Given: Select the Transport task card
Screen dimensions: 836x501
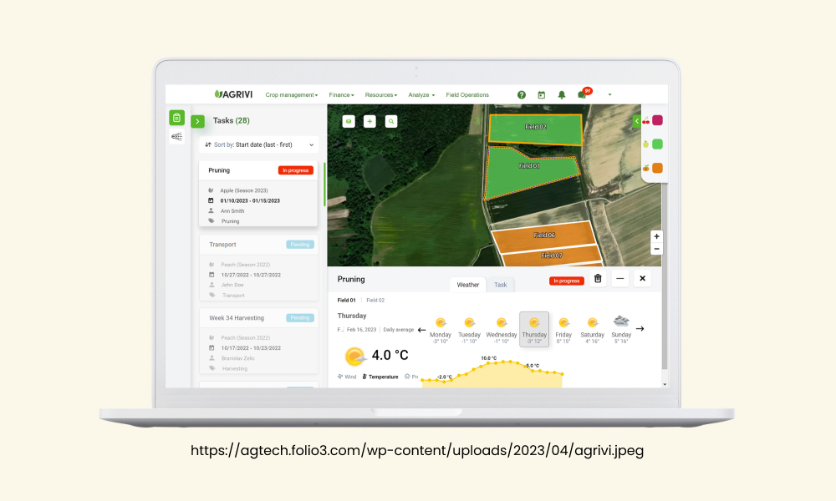Looking at the screenshot, I should click(258, 268).
